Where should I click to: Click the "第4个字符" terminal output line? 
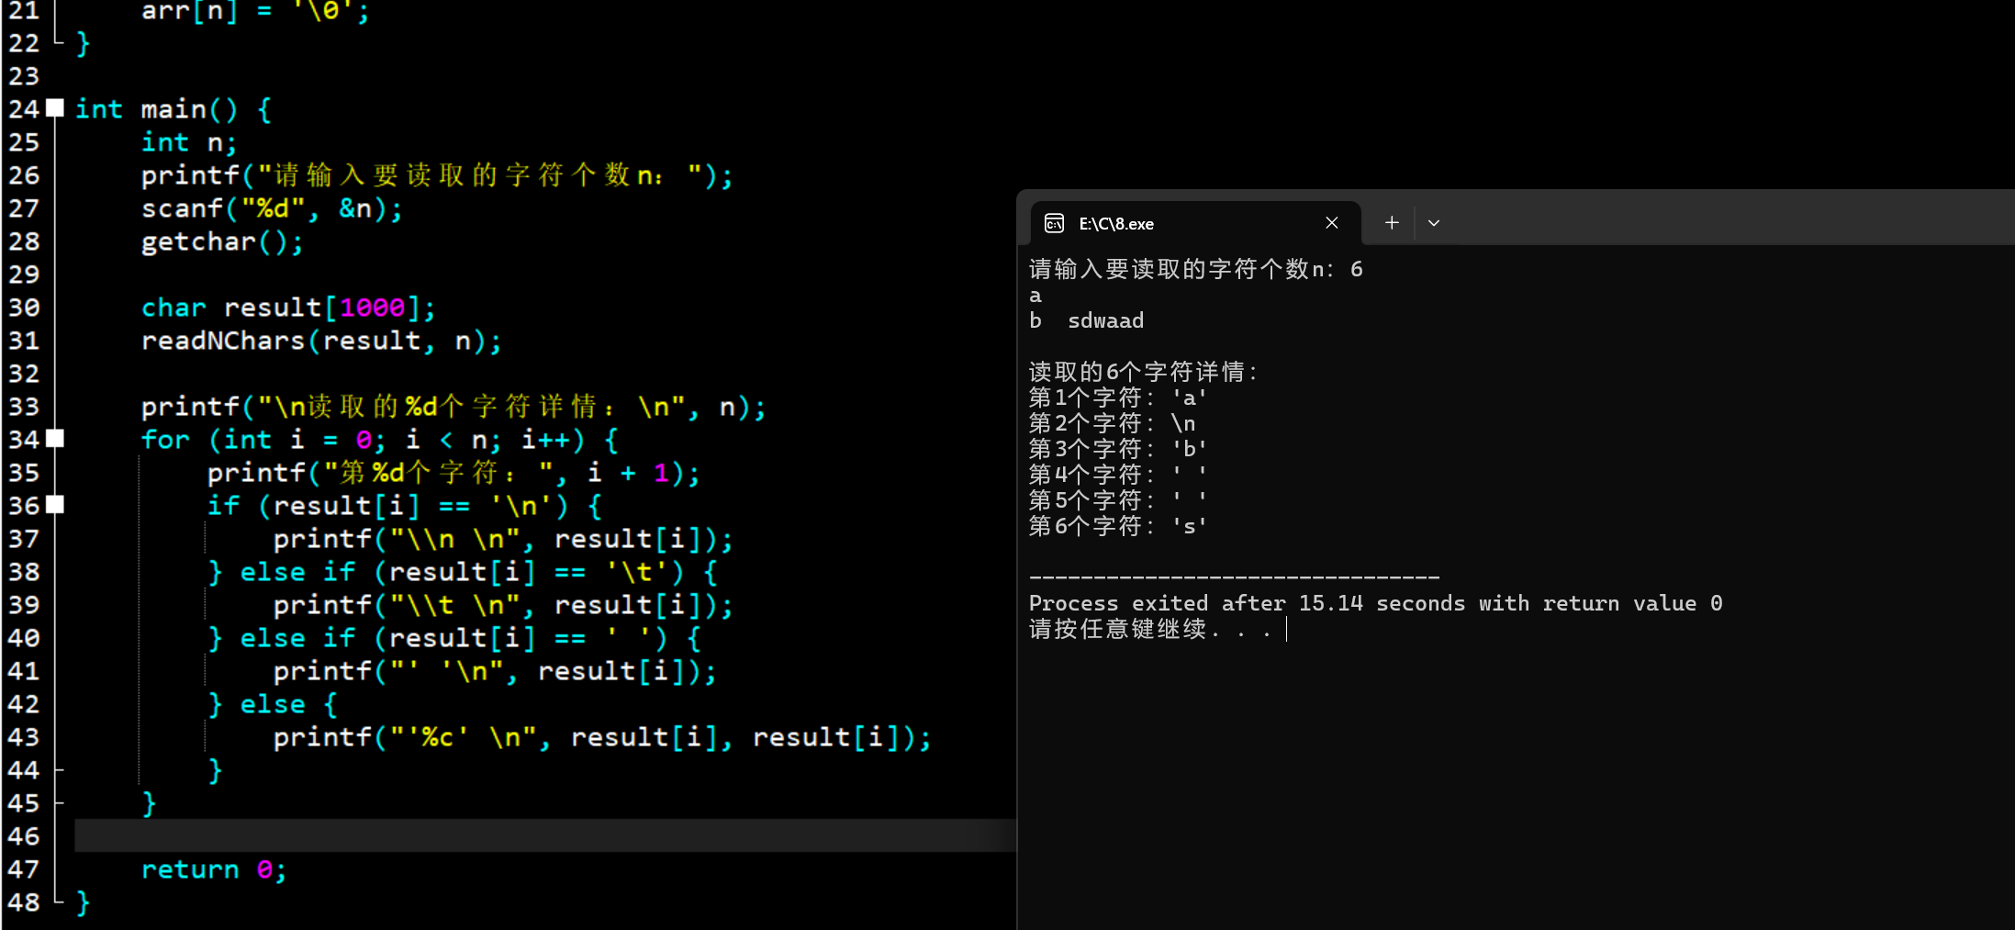click(x=1118, y=475)
